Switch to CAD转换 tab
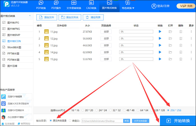Viewport: 196px width, 126px height. point(91,6)
